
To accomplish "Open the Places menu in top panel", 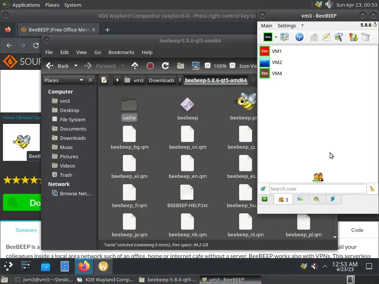I will point(52,5).
